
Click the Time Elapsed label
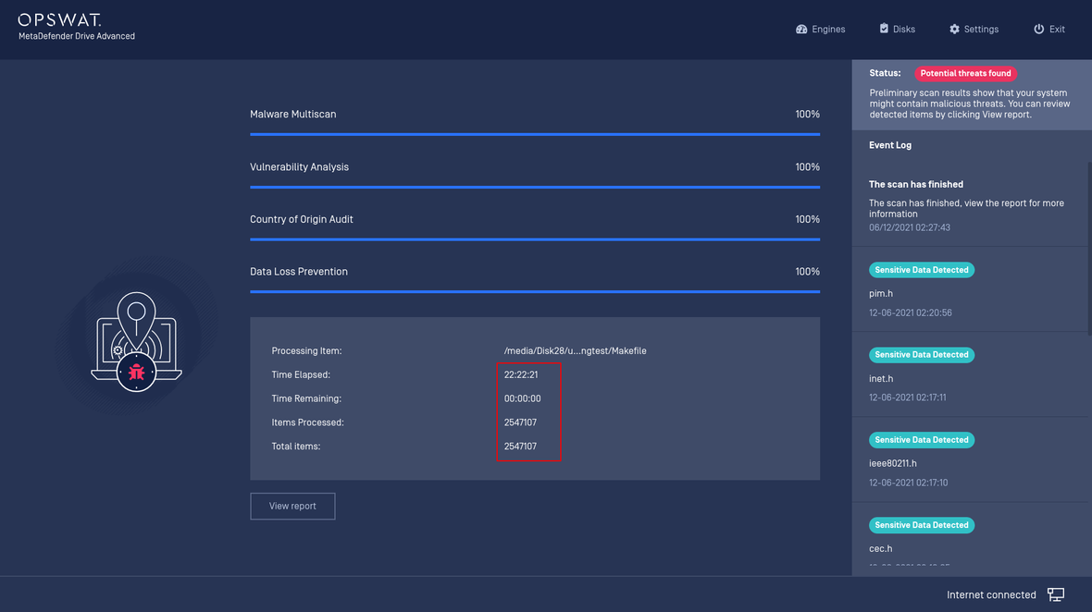(301, 374)
